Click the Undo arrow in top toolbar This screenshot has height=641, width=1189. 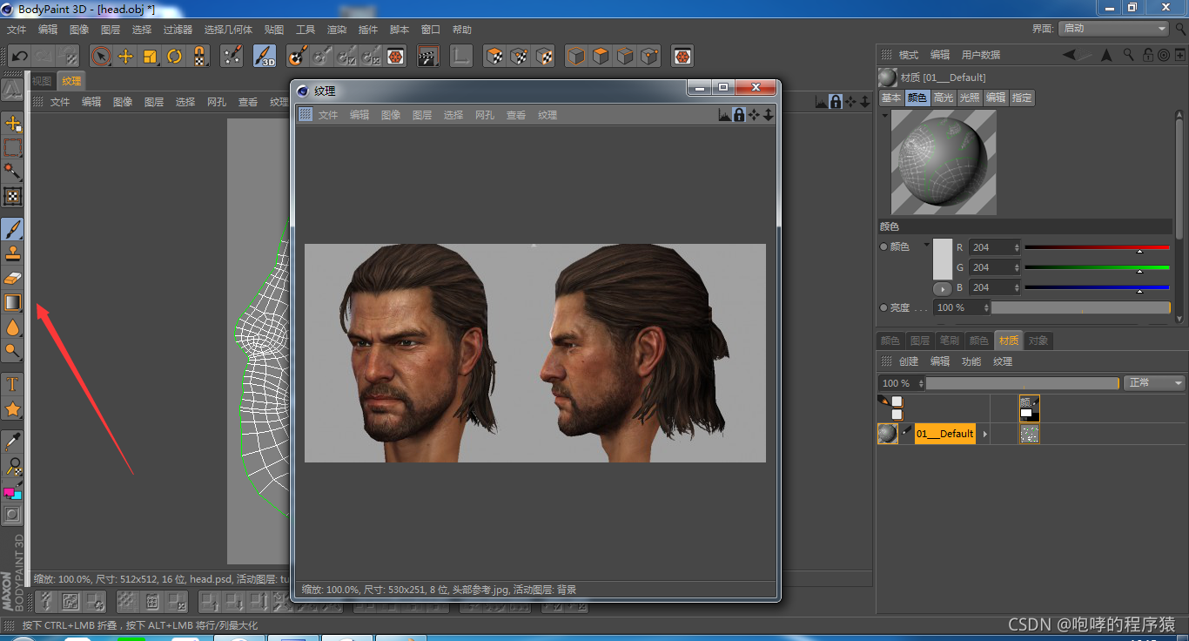point(19,57)
